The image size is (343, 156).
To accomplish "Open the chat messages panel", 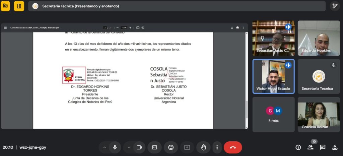I will 323,147.
